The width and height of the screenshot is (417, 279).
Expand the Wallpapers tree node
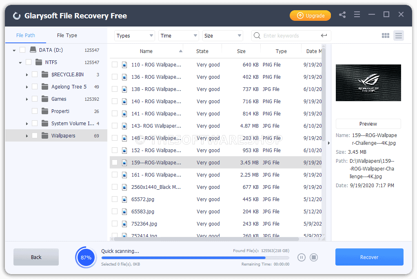point(27,136)
